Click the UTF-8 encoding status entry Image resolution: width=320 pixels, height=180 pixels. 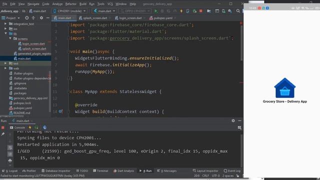click(x=215, y=175)
